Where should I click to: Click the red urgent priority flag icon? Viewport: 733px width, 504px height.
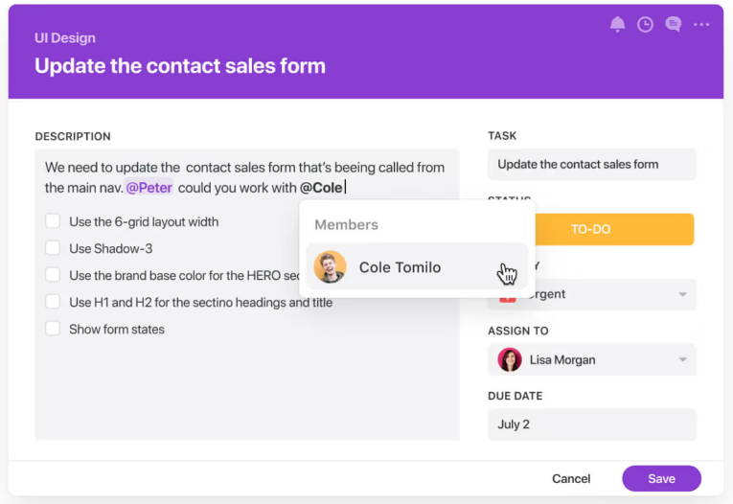pos(508,298)
